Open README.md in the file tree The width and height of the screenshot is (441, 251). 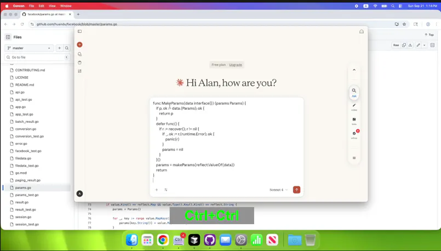tap(25, 85)
